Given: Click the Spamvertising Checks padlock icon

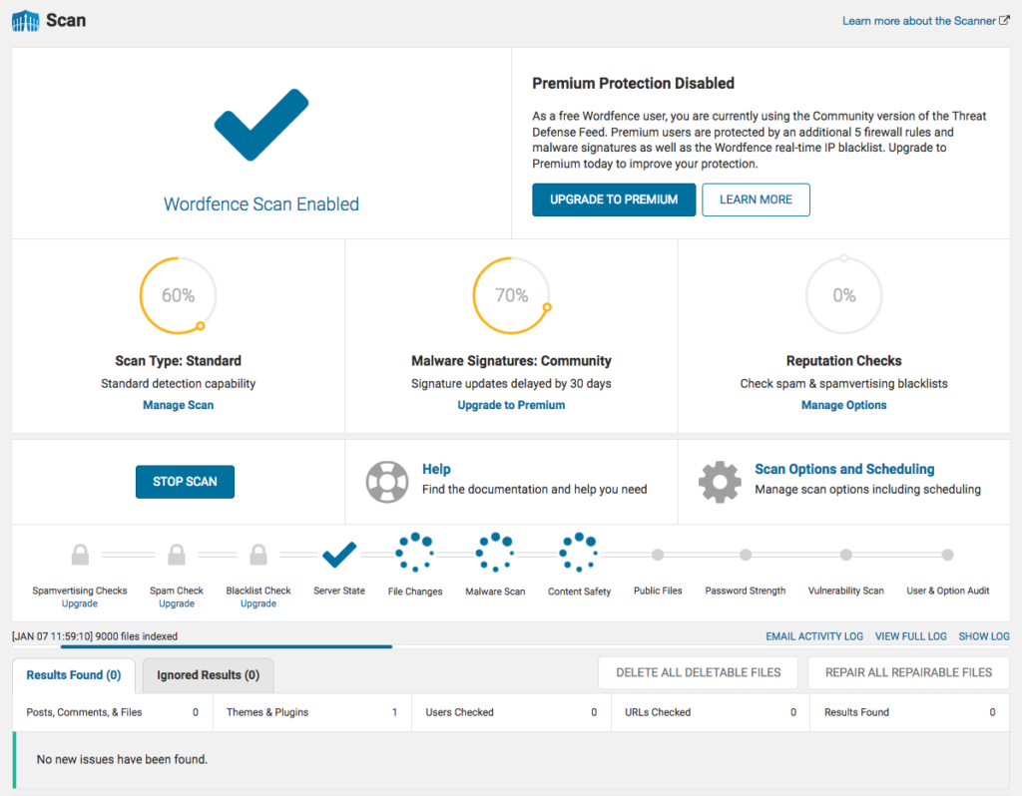Looking at the screenshot, I should click(x=80, y=555).
